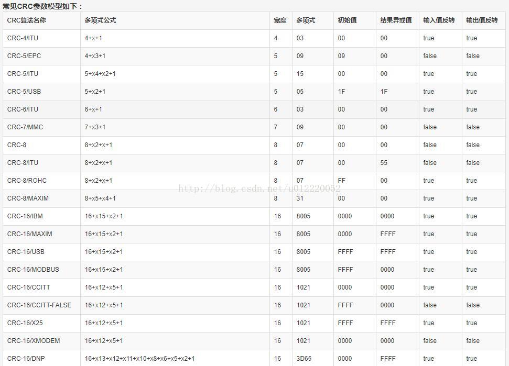Select the 宽度 column header
The image size is (509, 366).
click(x=280, y=20)
